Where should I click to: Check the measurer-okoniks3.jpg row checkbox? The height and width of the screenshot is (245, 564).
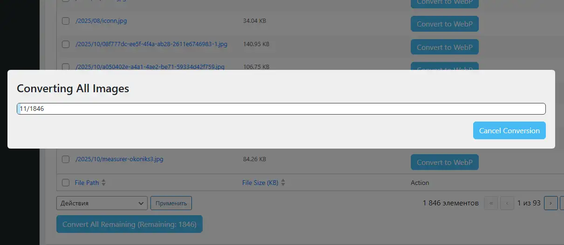(x=66, y=159)
